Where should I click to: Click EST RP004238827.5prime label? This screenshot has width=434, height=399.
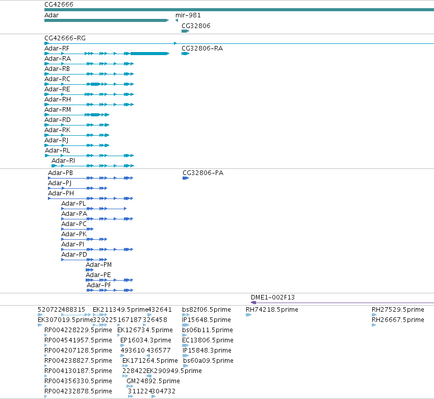(x=78, y=361)
